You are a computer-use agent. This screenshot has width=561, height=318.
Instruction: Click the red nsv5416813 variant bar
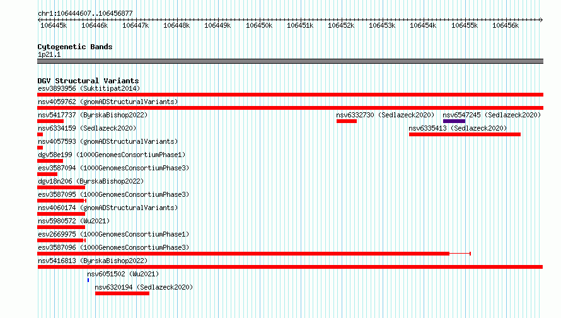click(x=290, y=267)
